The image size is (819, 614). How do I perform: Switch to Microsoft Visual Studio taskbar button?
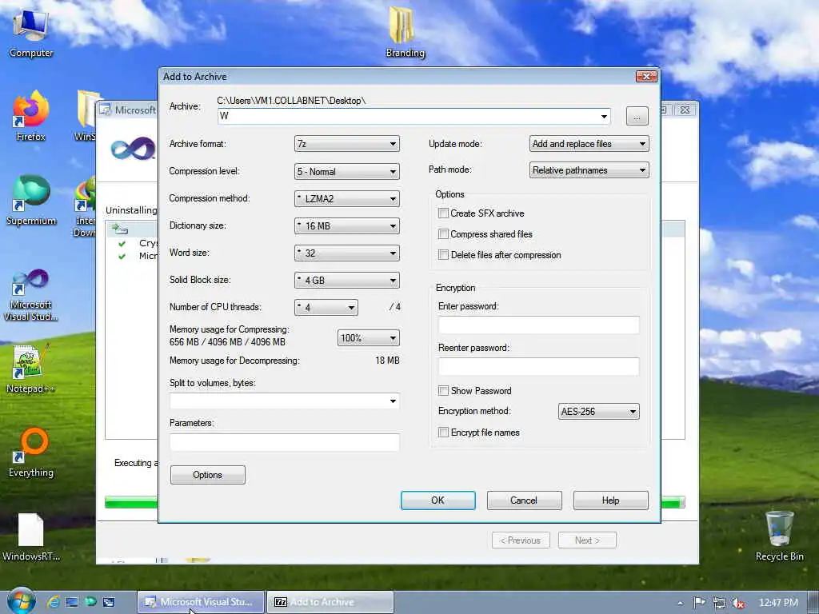(201, 602)
